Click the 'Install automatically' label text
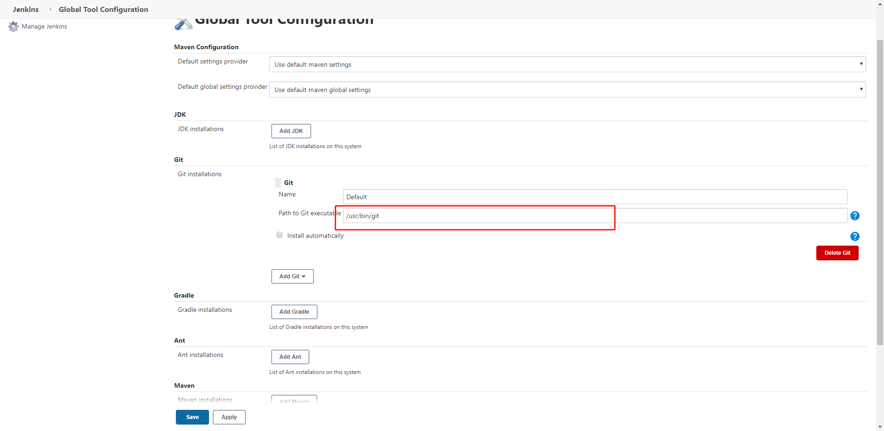The width and height of the screenshot is (884, 431). point(315,236)
